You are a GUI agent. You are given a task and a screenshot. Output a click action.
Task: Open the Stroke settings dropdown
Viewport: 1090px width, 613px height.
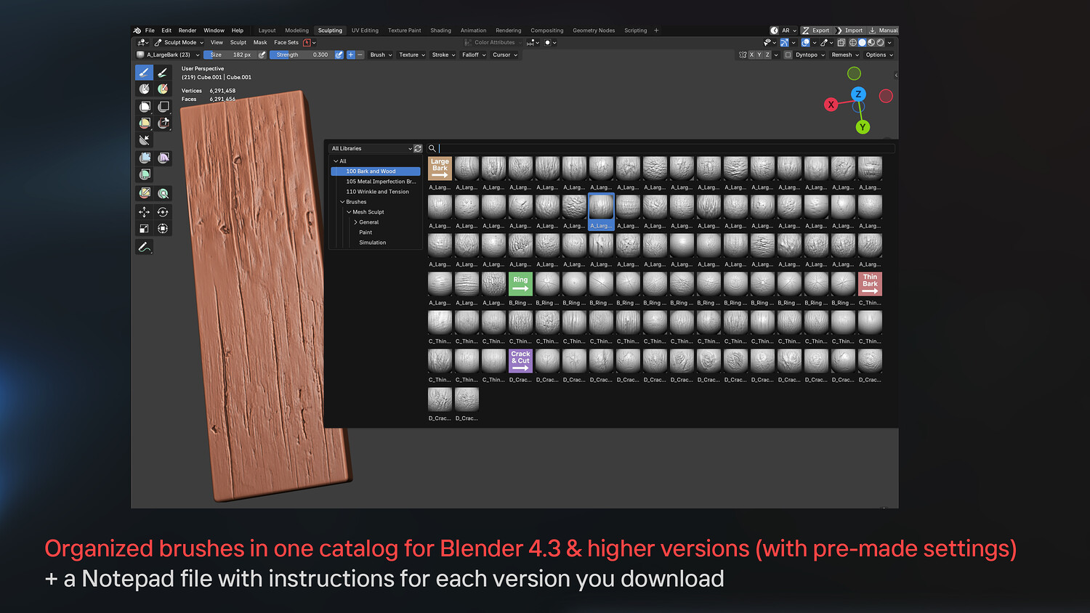pyautogui.click(x=443, y=54)
